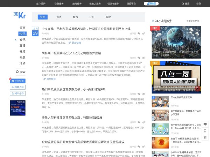
Task: Open the floating feedback chat icon
Action: 205,124
